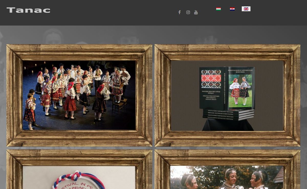Switch language to Croatian flag
307x189 pixels.
coord(232,9)
